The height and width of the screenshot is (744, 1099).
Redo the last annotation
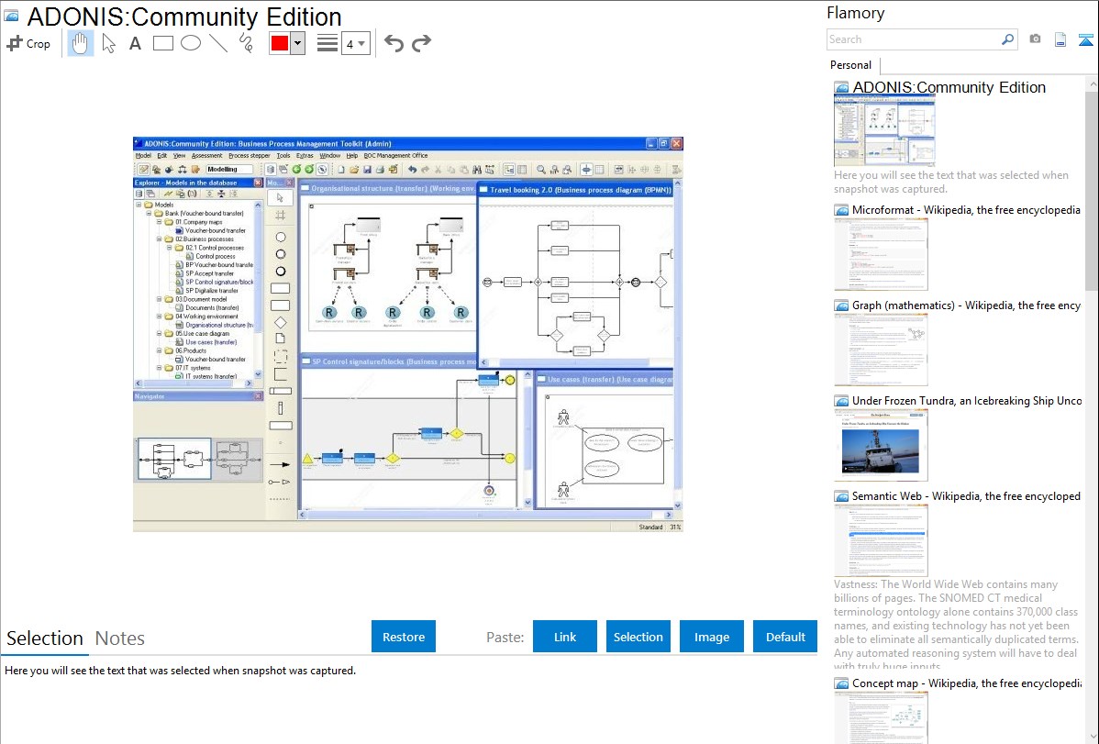point(421,43)
